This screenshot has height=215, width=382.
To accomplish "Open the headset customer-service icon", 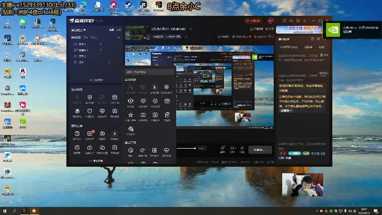I will pyautogui.click(x=291, y=21).
